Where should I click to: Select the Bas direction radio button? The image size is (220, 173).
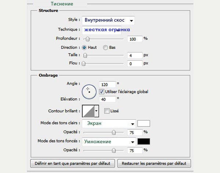click(x=105, y=48)
